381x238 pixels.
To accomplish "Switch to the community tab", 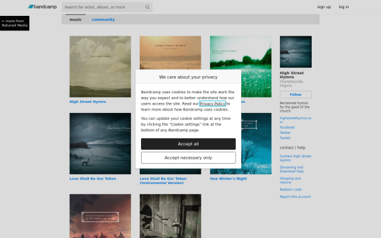I will tap(103, 20).
